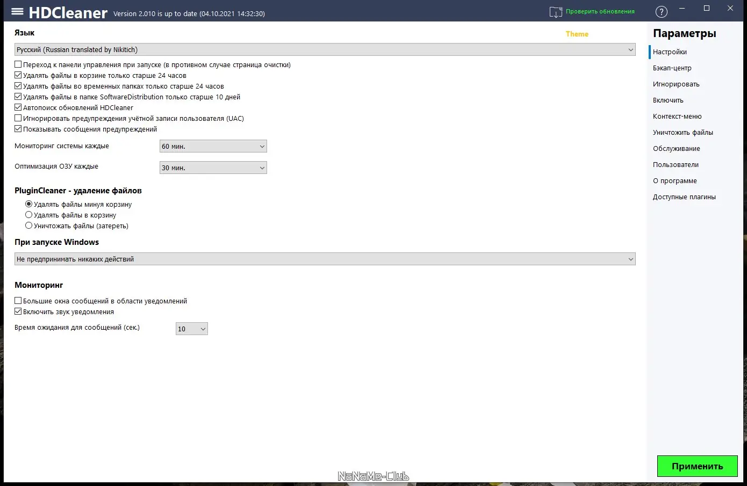
Task: Open Уничтожить файлы section
Action: (683, 133)
